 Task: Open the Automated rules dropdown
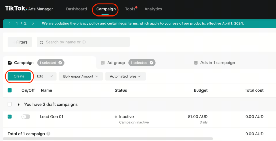tap(125, 76)
